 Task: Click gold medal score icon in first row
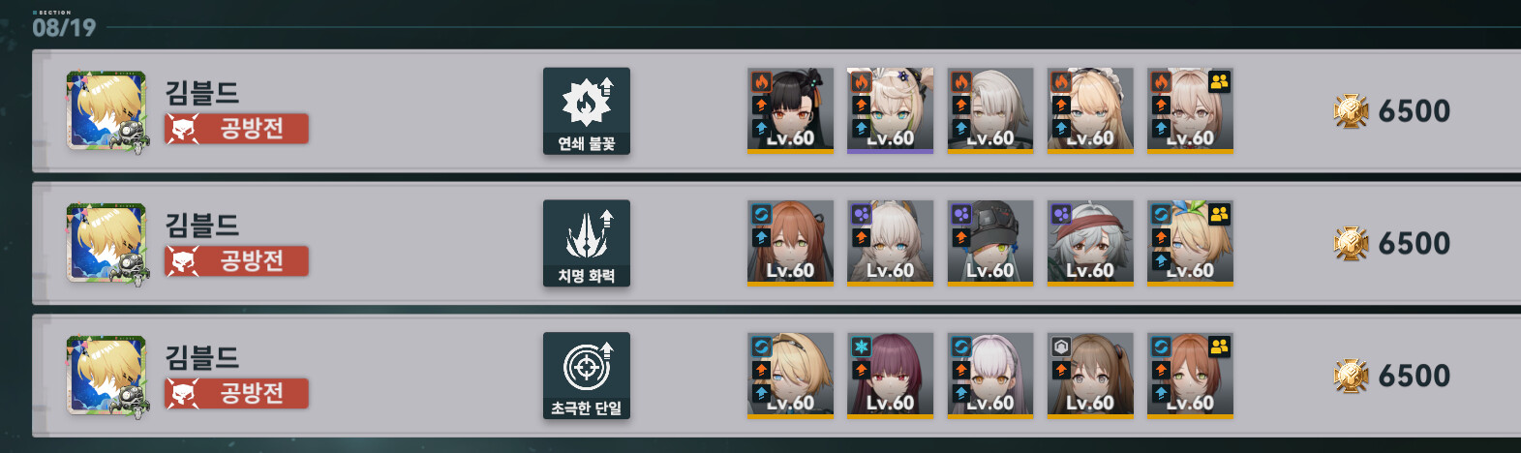pos(1351,111)
